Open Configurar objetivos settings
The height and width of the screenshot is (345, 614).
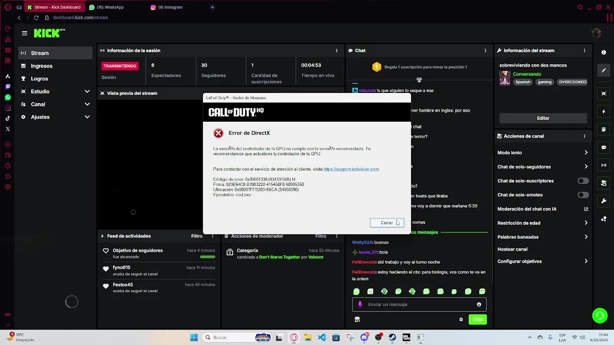click(543, 261)
